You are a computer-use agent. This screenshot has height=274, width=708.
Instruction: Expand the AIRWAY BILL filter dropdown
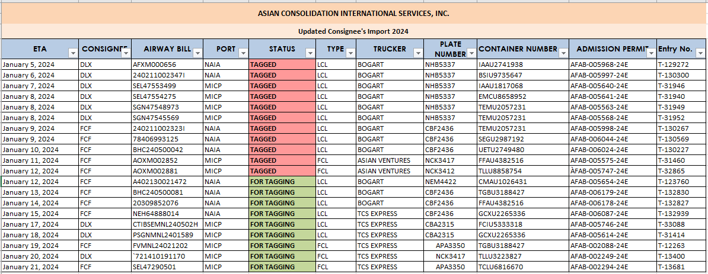(x=197, y=53)
